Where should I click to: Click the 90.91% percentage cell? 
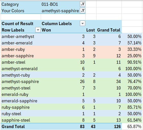[x=132, y=62]
